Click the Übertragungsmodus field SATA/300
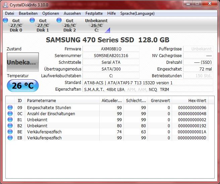 pos(111,69)
